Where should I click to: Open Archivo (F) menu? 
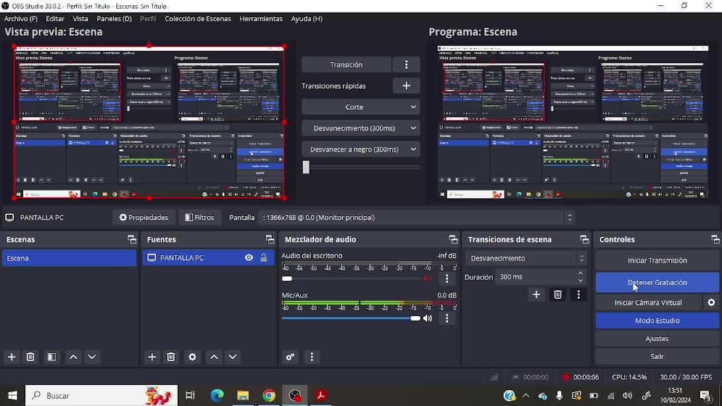tap(20, 19)
